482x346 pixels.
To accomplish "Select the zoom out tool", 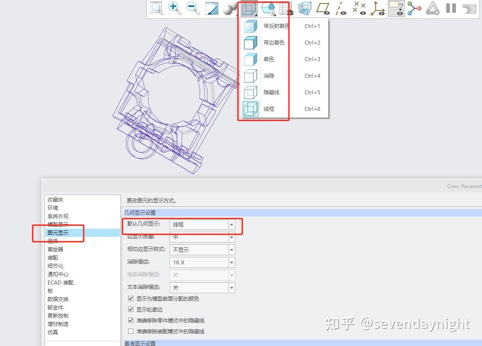I will pos(193,8).
